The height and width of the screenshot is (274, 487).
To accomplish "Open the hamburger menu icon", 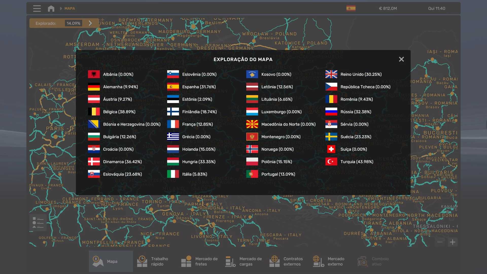I will point(37,8).
